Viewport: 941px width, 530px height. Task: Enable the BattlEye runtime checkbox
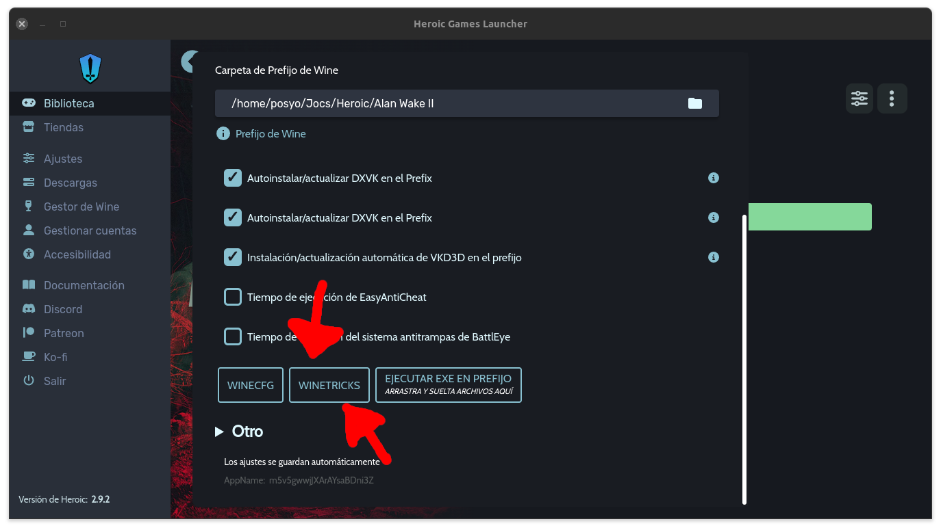233,337
